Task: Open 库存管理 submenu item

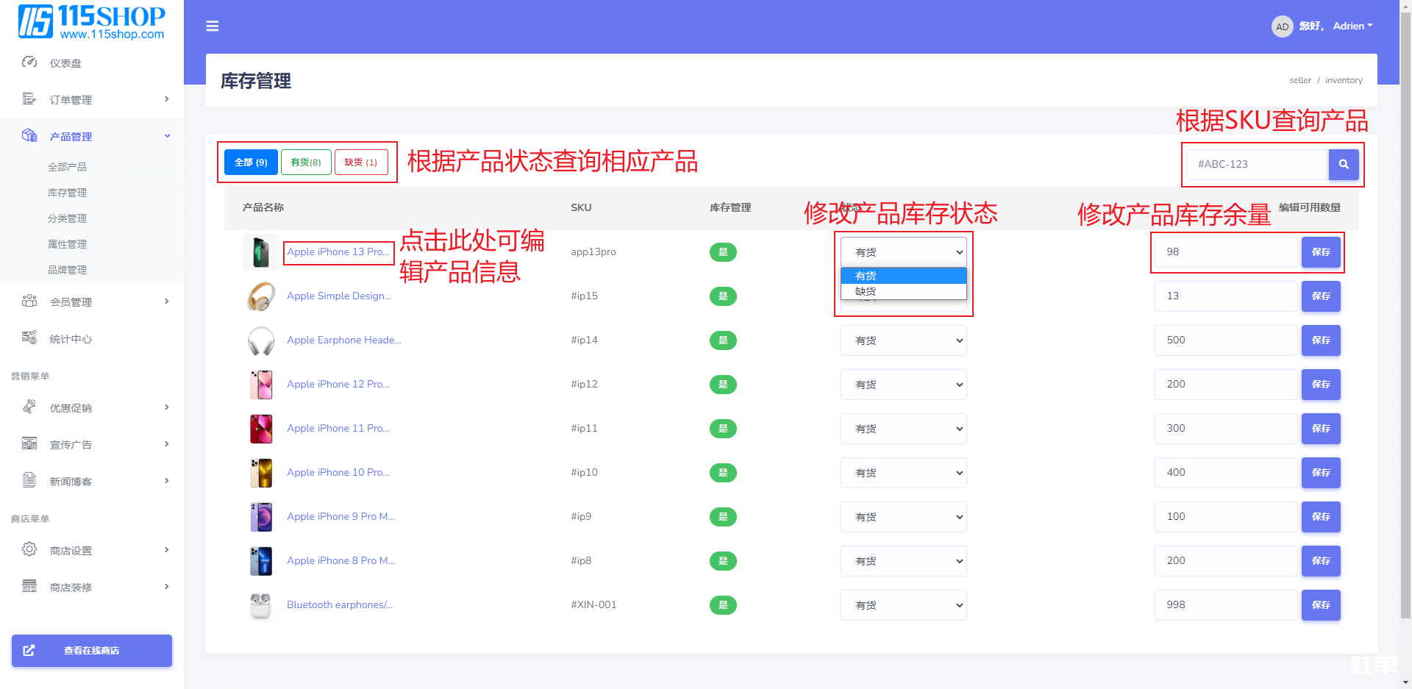Action: [x=67, y=193]
